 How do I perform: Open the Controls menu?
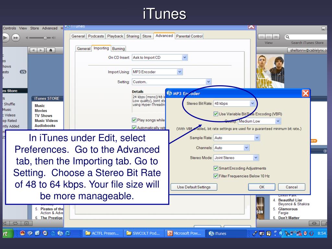click(9, 28)
